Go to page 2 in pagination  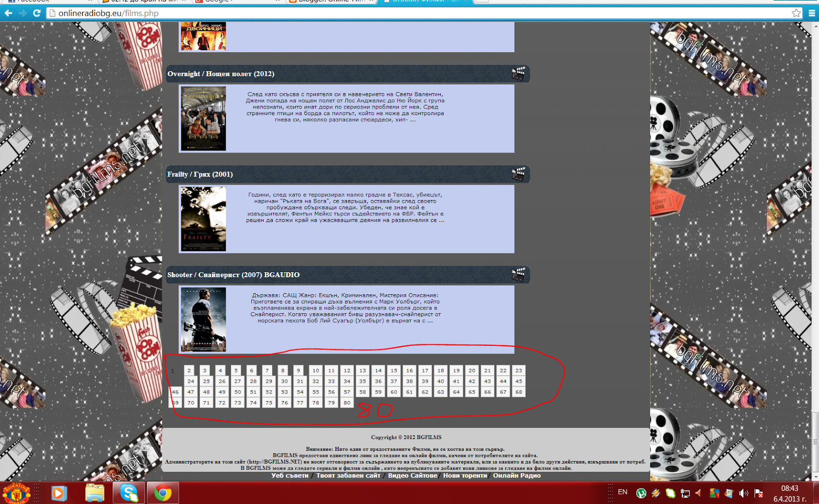point(189,370)
